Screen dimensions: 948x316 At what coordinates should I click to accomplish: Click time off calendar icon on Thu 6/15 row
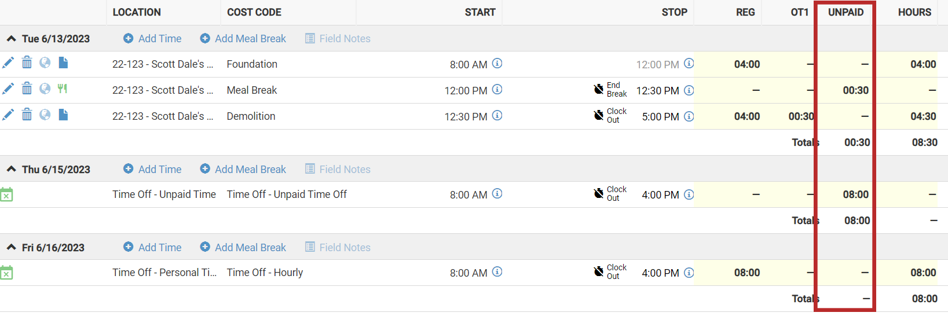tap(6, 194)
